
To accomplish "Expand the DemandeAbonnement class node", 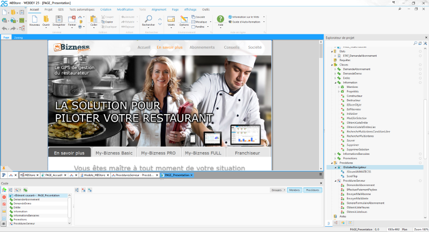I will [336, 69].
